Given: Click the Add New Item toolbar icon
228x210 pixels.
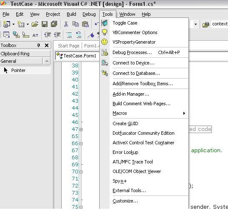Looking at the screenshot, I should pyautogui.click(x=21, y=24).
